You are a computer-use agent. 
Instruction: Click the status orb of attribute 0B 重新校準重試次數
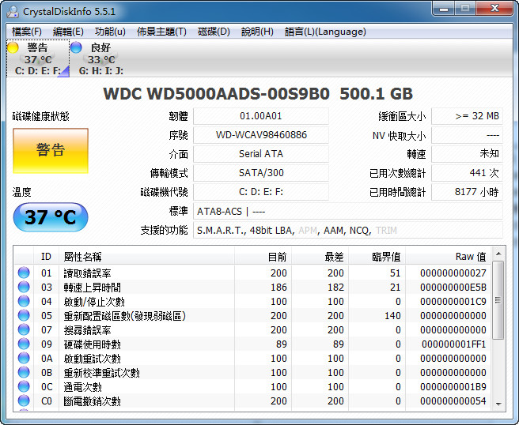(x=24, y=372)
